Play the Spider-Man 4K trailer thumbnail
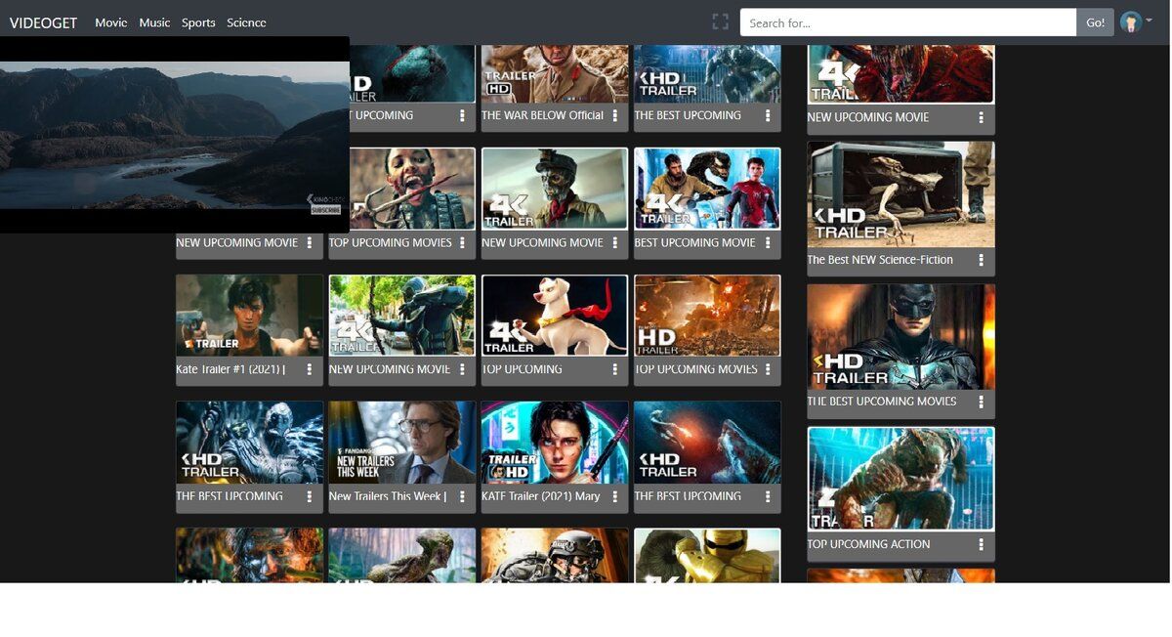The height and width of the screenshot is (637, 1172). click(707, 189)
